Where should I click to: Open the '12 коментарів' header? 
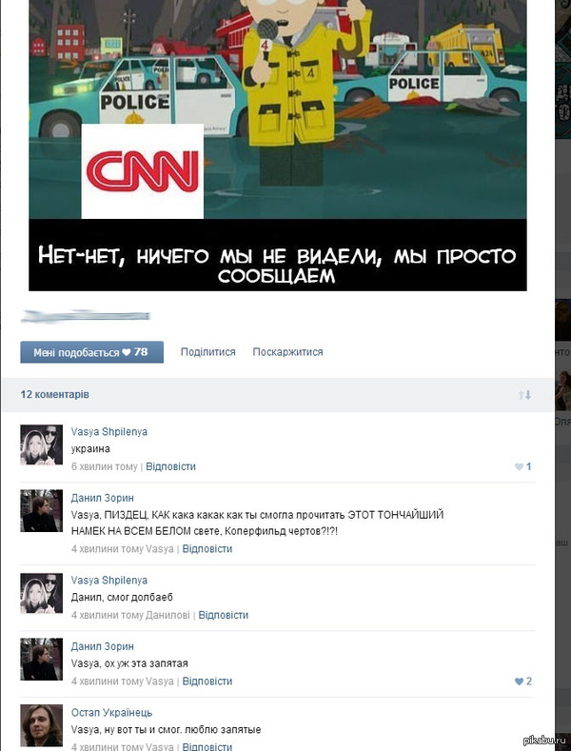coord(54,395)
